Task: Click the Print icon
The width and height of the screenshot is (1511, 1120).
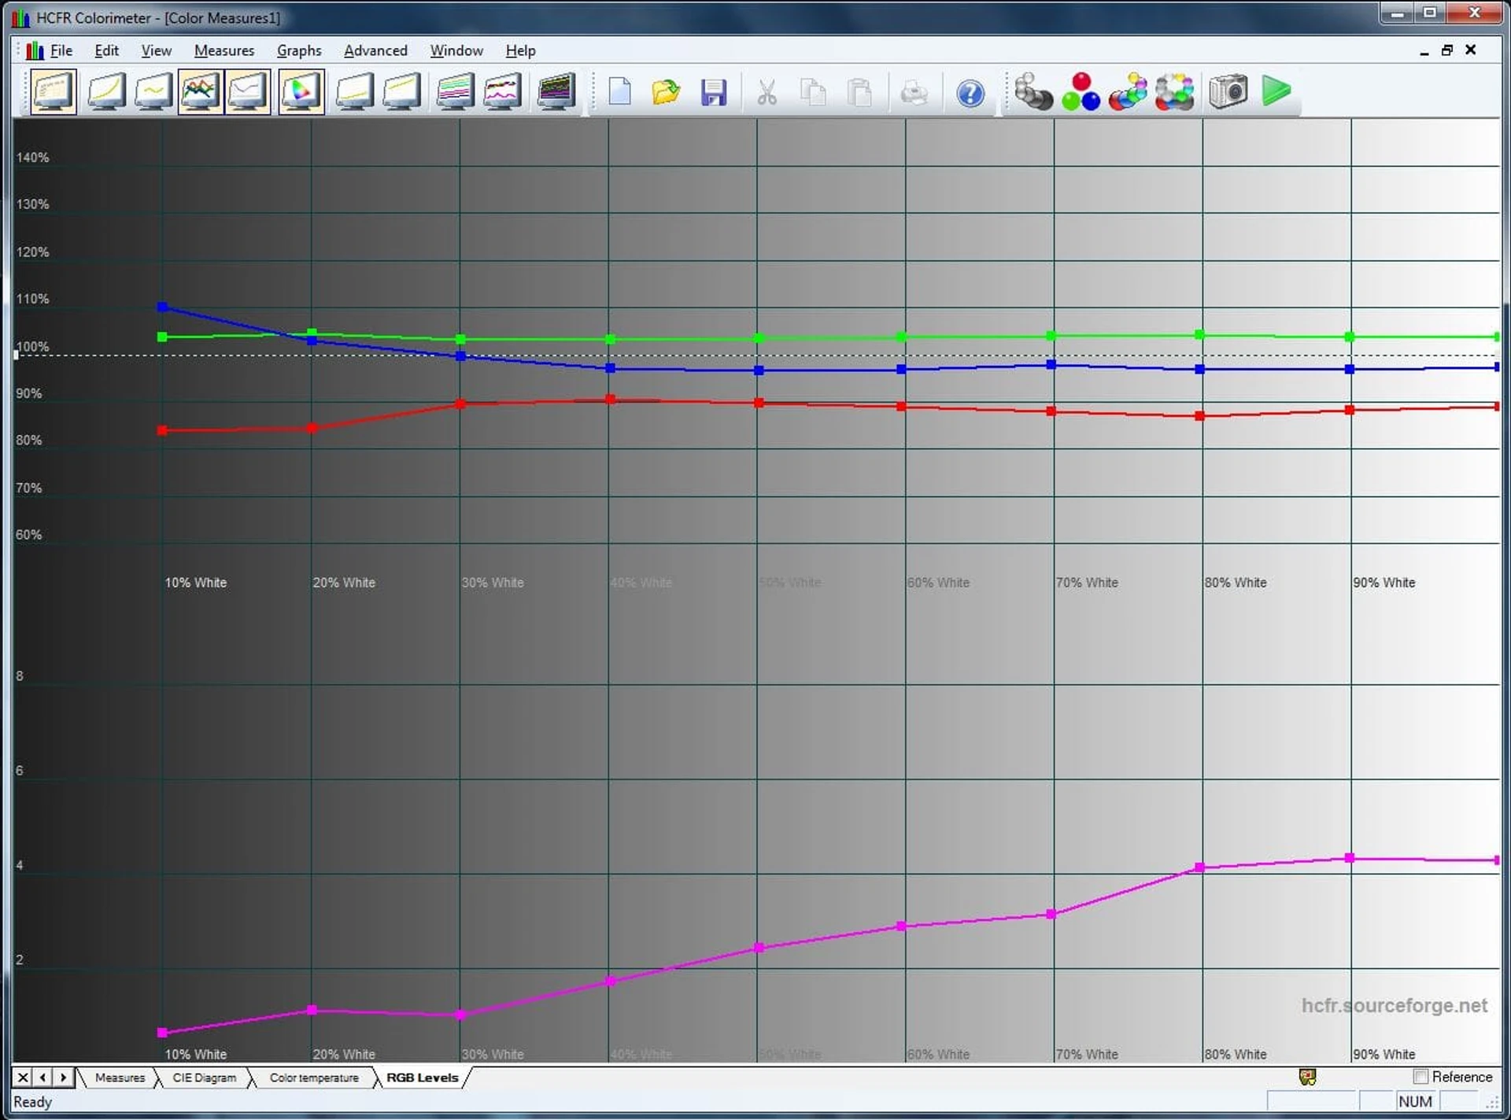Action: (914, 92)
